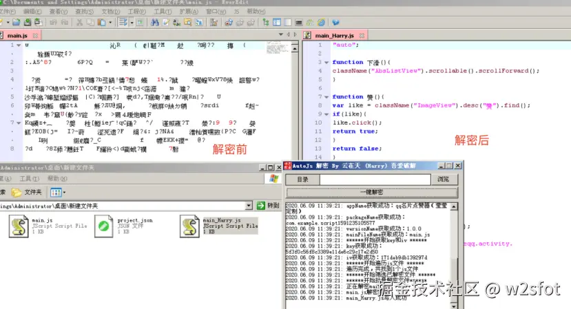
Task: Click the command window toolbar icon
Action: [x=299, y=23]
